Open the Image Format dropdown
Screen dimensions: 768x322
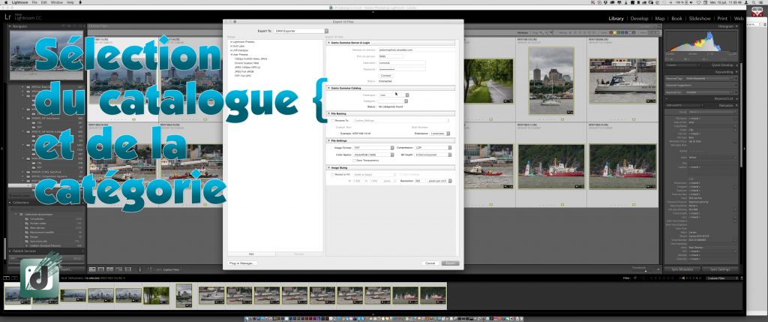373,148
